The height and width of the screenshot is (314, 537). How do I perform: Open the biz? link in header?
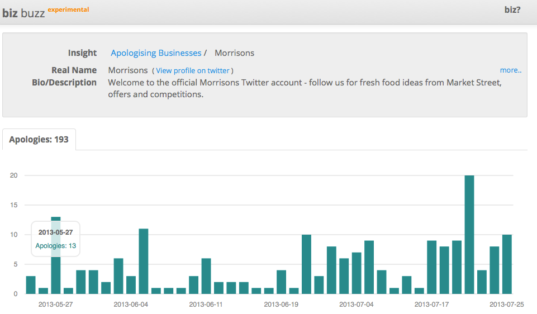tap(512, 10)
